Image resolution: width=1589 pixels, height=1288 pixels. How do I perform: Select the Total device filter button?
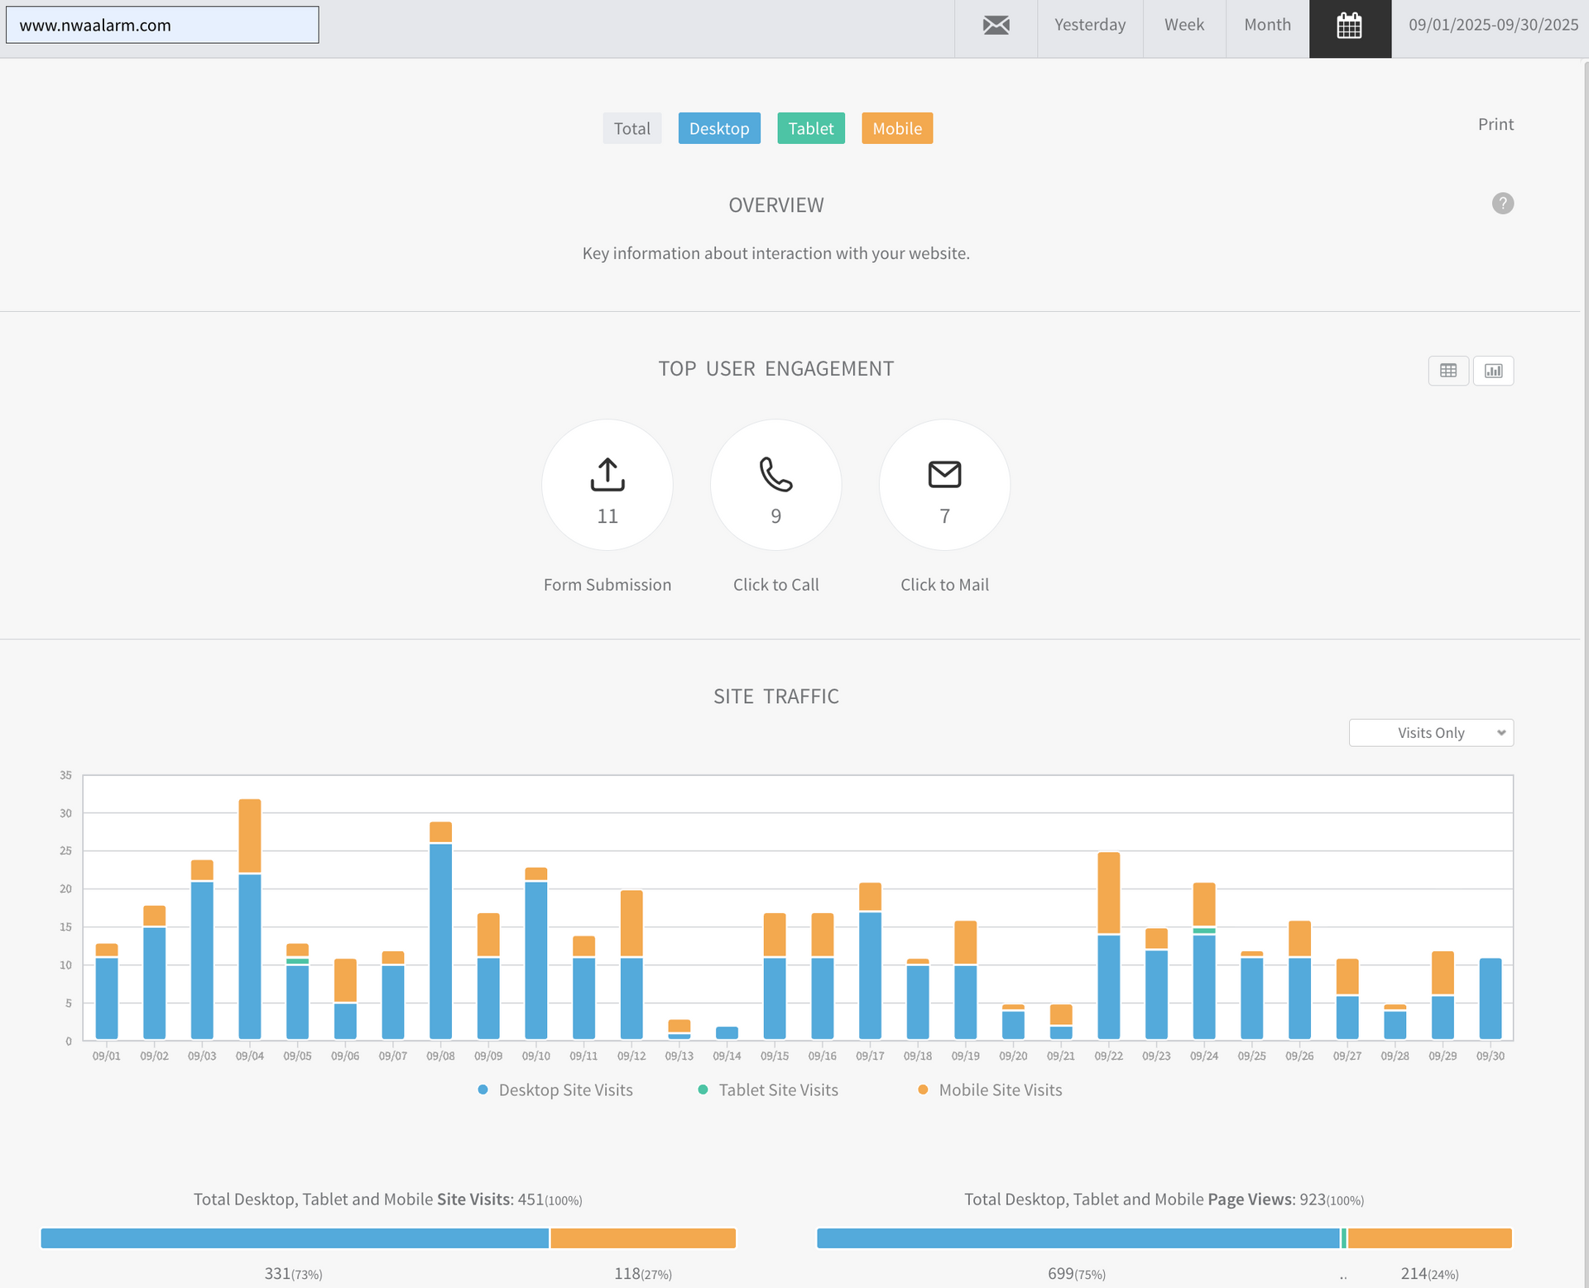click(631, 128)
